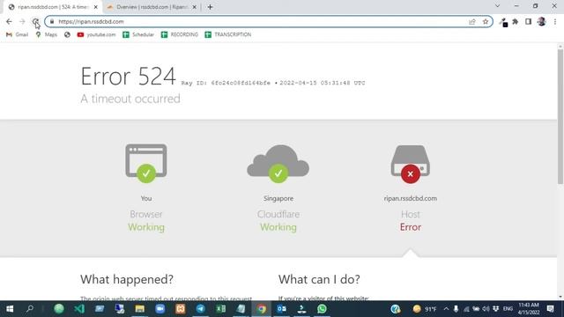Open the 91°F weather widget
Screen dimensions: 564x317
coord(425,309)
